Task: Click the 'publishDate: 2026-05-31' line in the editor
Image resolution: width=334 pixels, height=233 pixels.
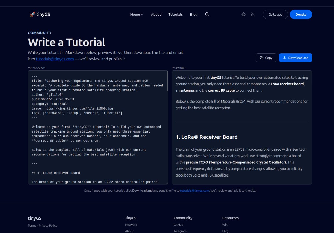Action: (53, 99)
